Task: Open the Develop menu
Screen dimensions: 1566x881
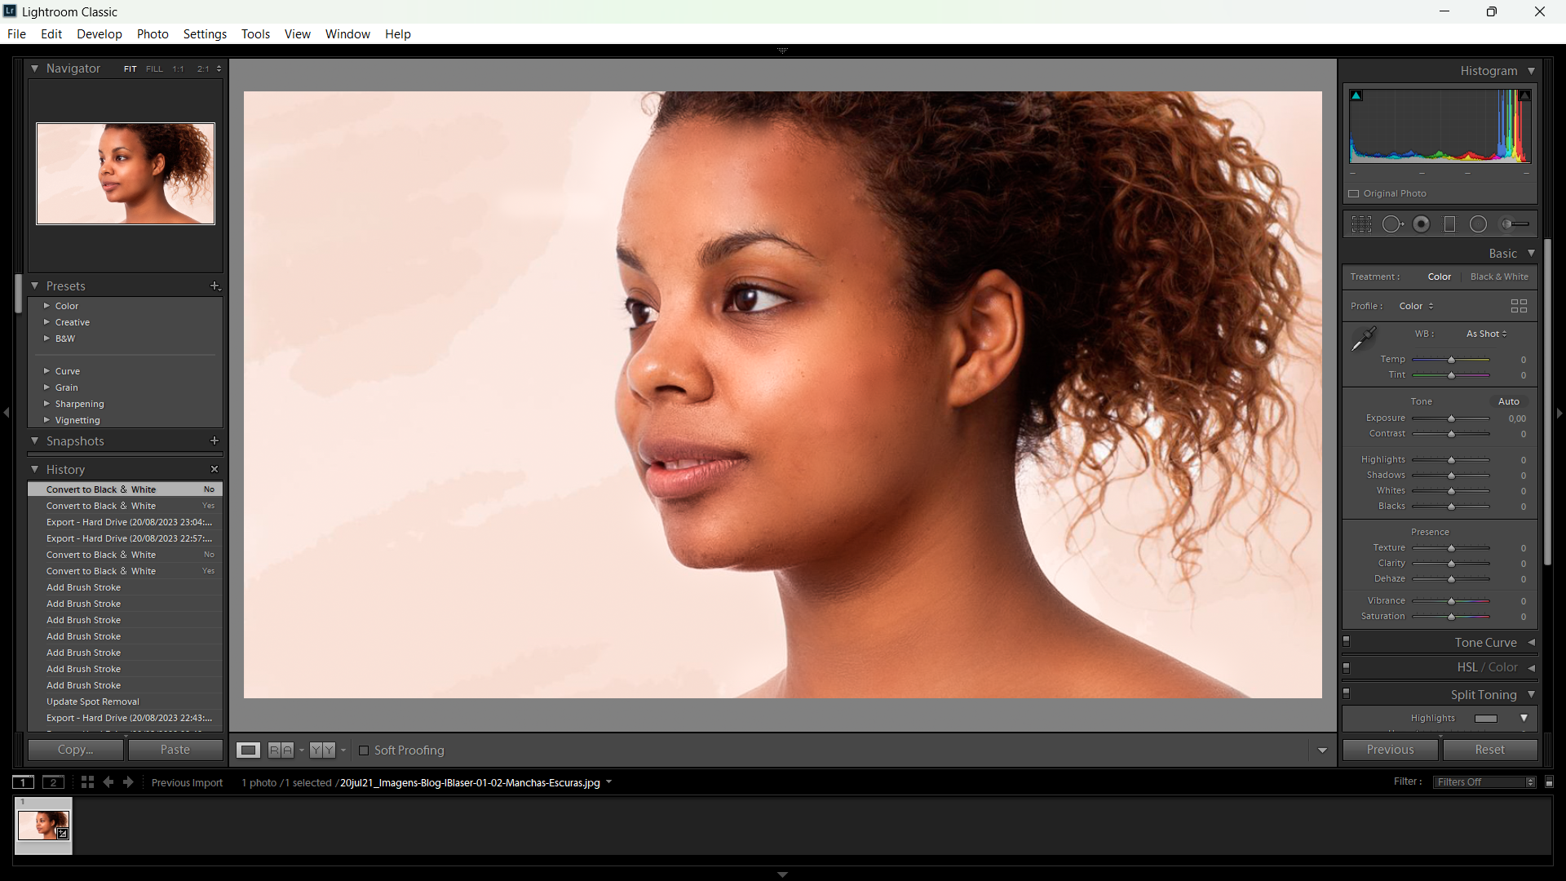Action: (x=99, y=34)
